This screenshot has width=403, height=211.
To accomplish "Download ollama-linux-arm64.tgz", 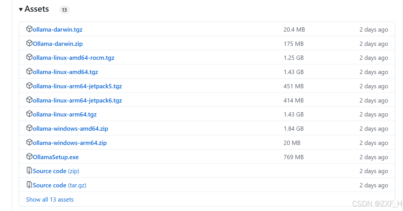I will click(x=65, y=114).
